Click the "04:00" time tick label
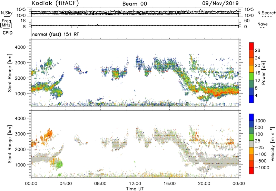The height and width of the screenshot is (191, 276). pyautogui.click(x=66, y=184)
